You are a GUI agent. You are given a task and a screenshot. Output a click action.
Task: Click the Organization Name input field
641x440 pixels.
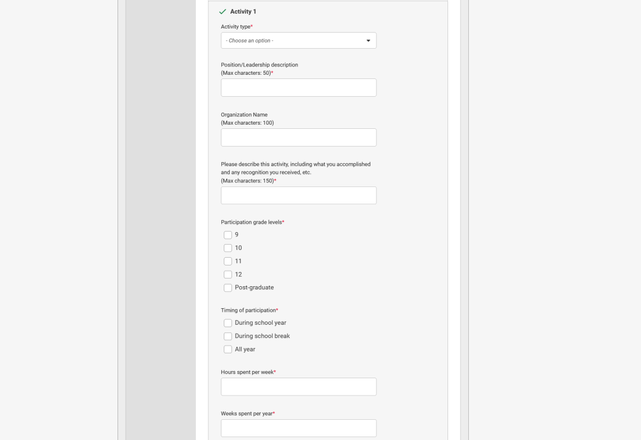pos(299,137)
